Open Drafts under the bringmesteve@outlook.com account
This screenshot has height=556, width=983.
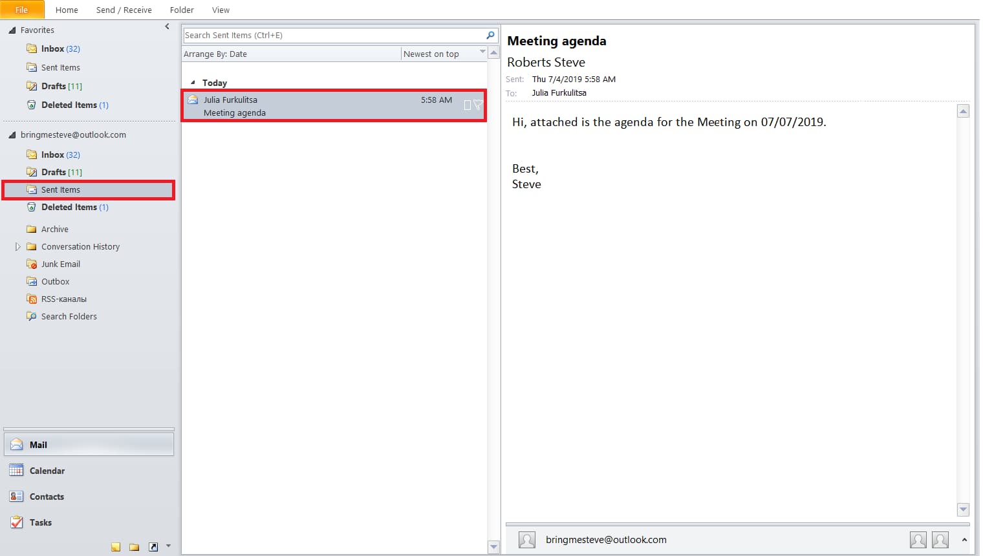54,172
